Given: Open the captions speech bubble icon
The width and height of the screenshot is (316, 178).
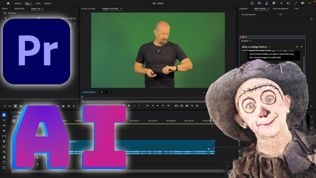Looking at the screenshot, I should tap(274, 3).
